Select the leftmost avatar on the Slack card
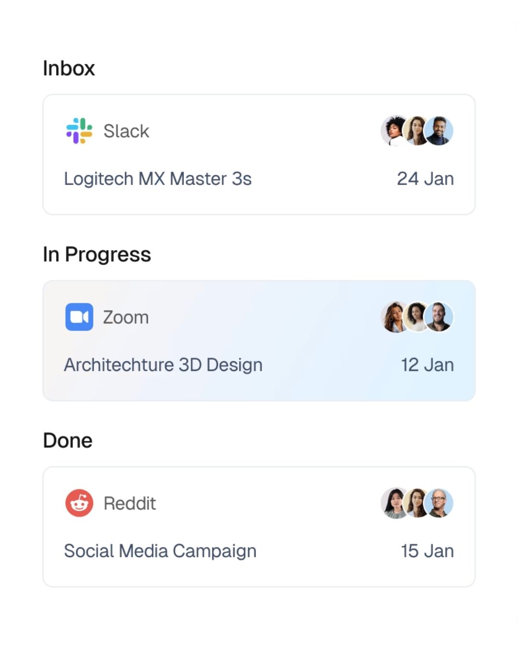 pos(393,131)
